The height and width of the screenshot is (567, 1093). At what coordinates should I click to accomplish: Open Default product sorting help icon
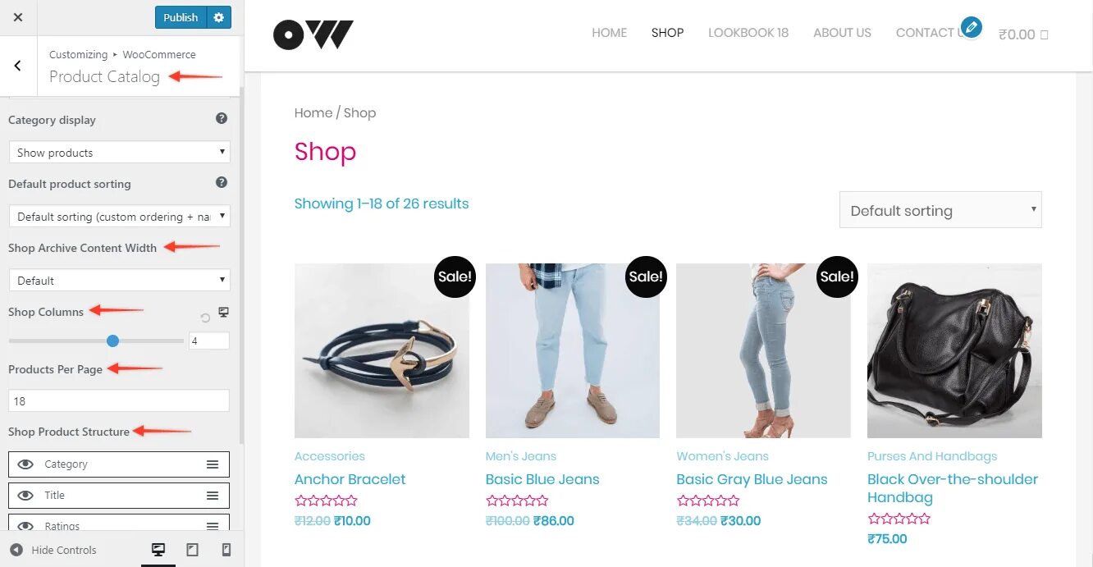click(222, 182)
